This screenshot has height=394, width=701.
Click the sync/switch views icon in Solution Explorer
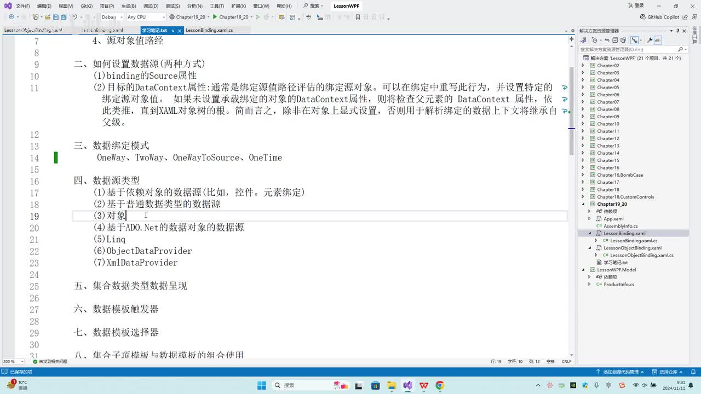[607, 40]
